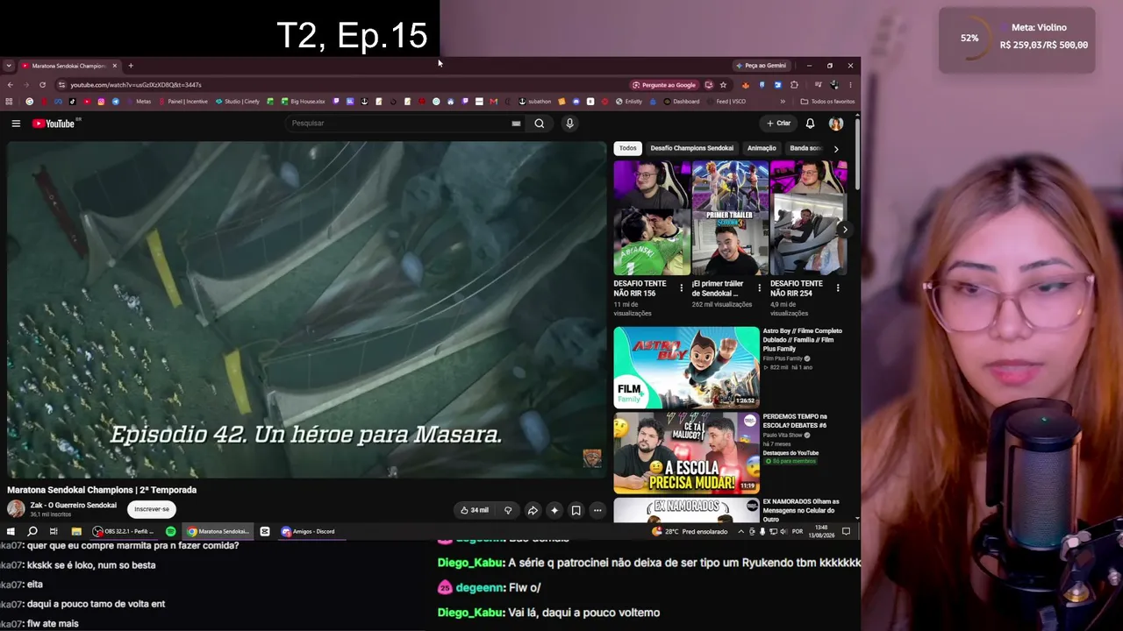1123x631 pixels.
Task: Open the Chrome tab search dropdown
Action: point(9,66)
